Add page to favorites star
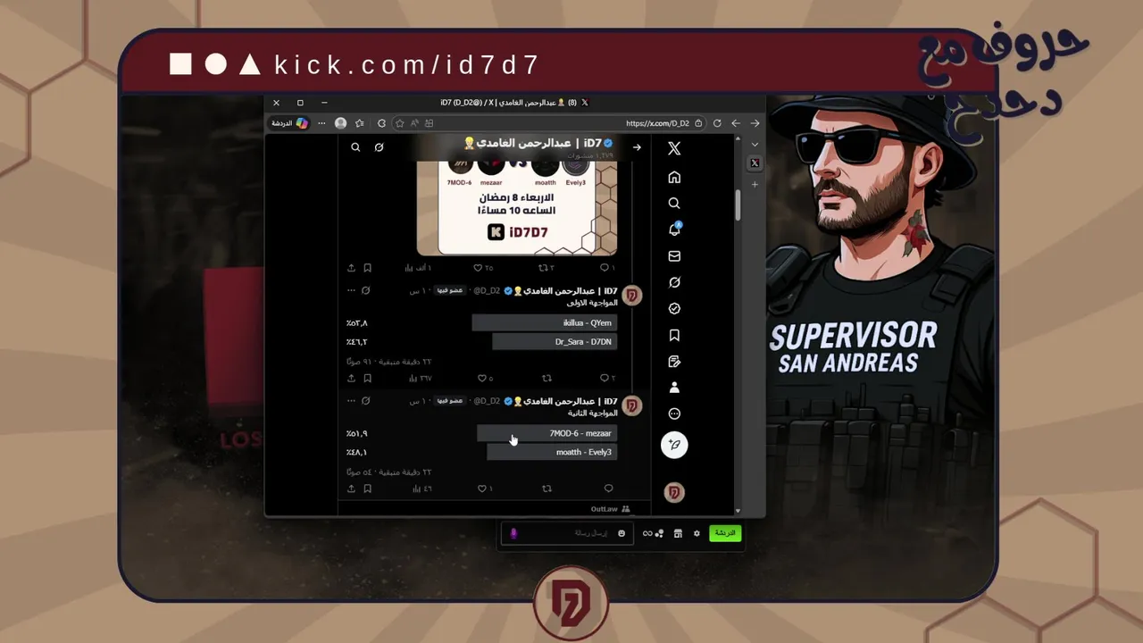 400,123
